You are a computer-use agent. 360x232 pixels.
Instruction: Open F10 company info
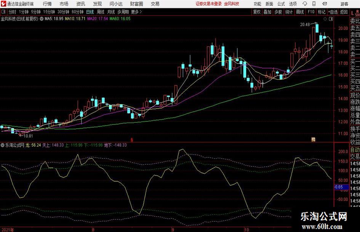(x=311, y=12)
